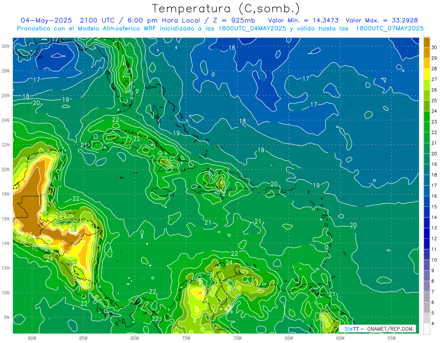Click the legend scale number 30

(434, 47)
